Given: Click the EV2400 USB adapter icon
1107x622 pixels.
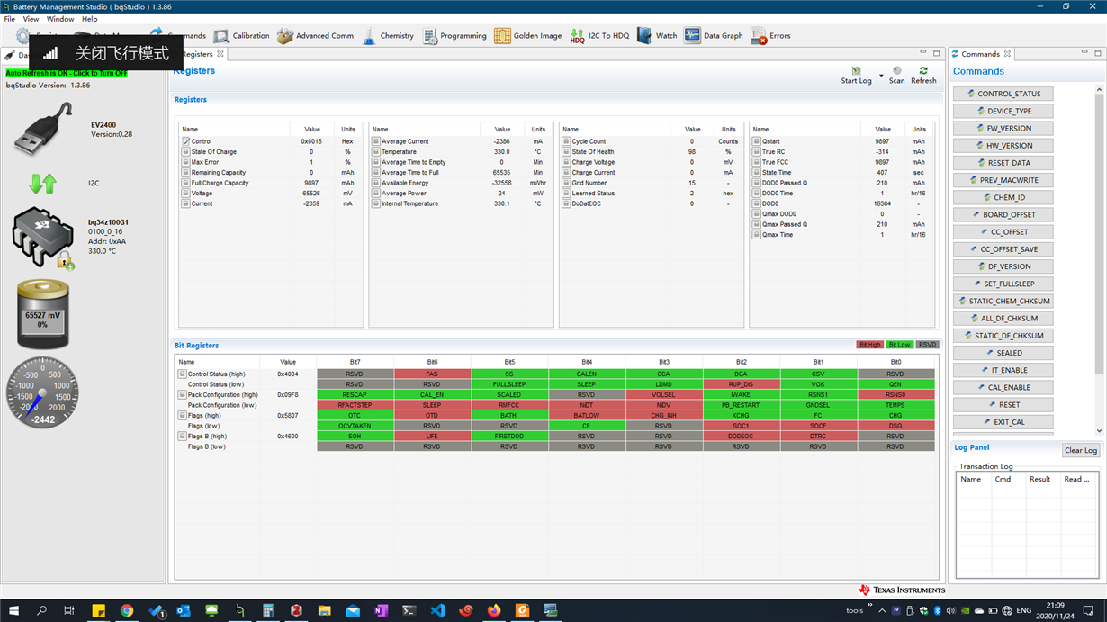Looking at the screenshot, I should coord(43,130).
